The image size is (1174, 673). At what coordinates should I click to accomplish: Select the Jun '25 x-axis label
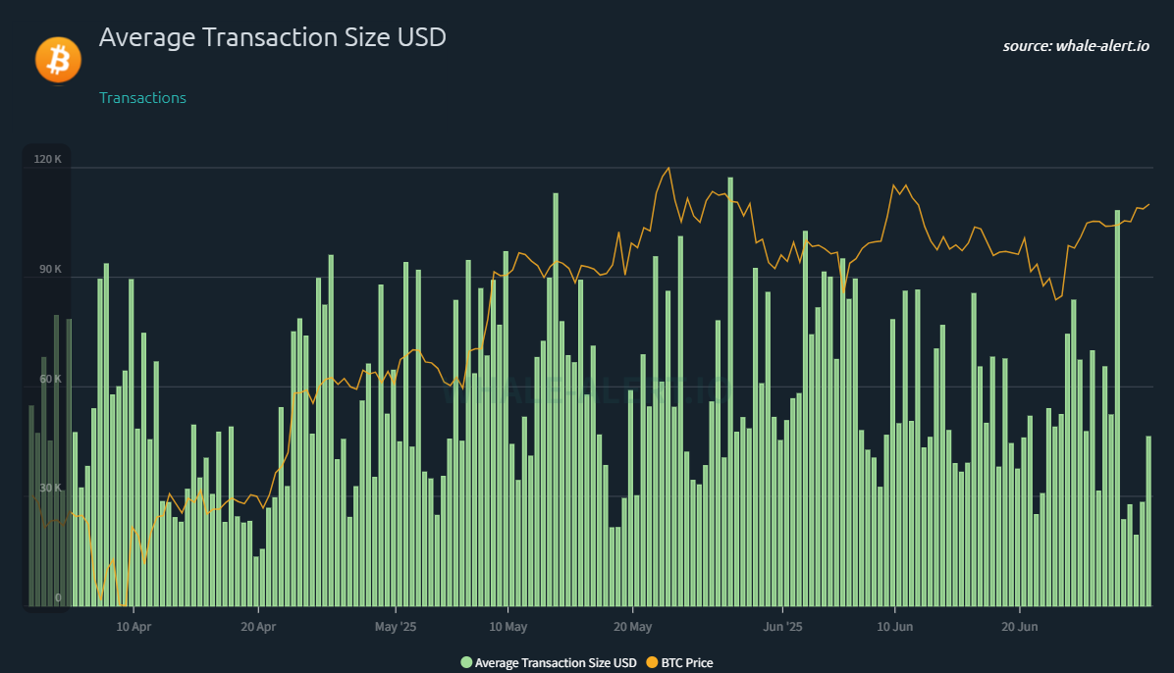(x=782, y=626)
